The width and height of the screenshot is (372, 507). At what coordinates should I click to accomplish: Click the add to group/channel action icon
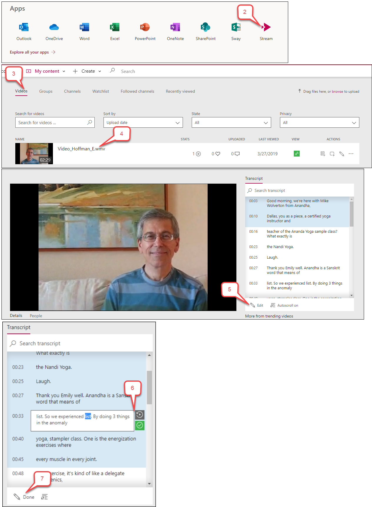tap(332, 154)
